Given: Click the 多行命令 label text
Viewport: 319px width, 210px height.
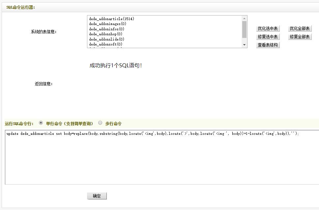Looking at the screenshot, I should (113, 124).
